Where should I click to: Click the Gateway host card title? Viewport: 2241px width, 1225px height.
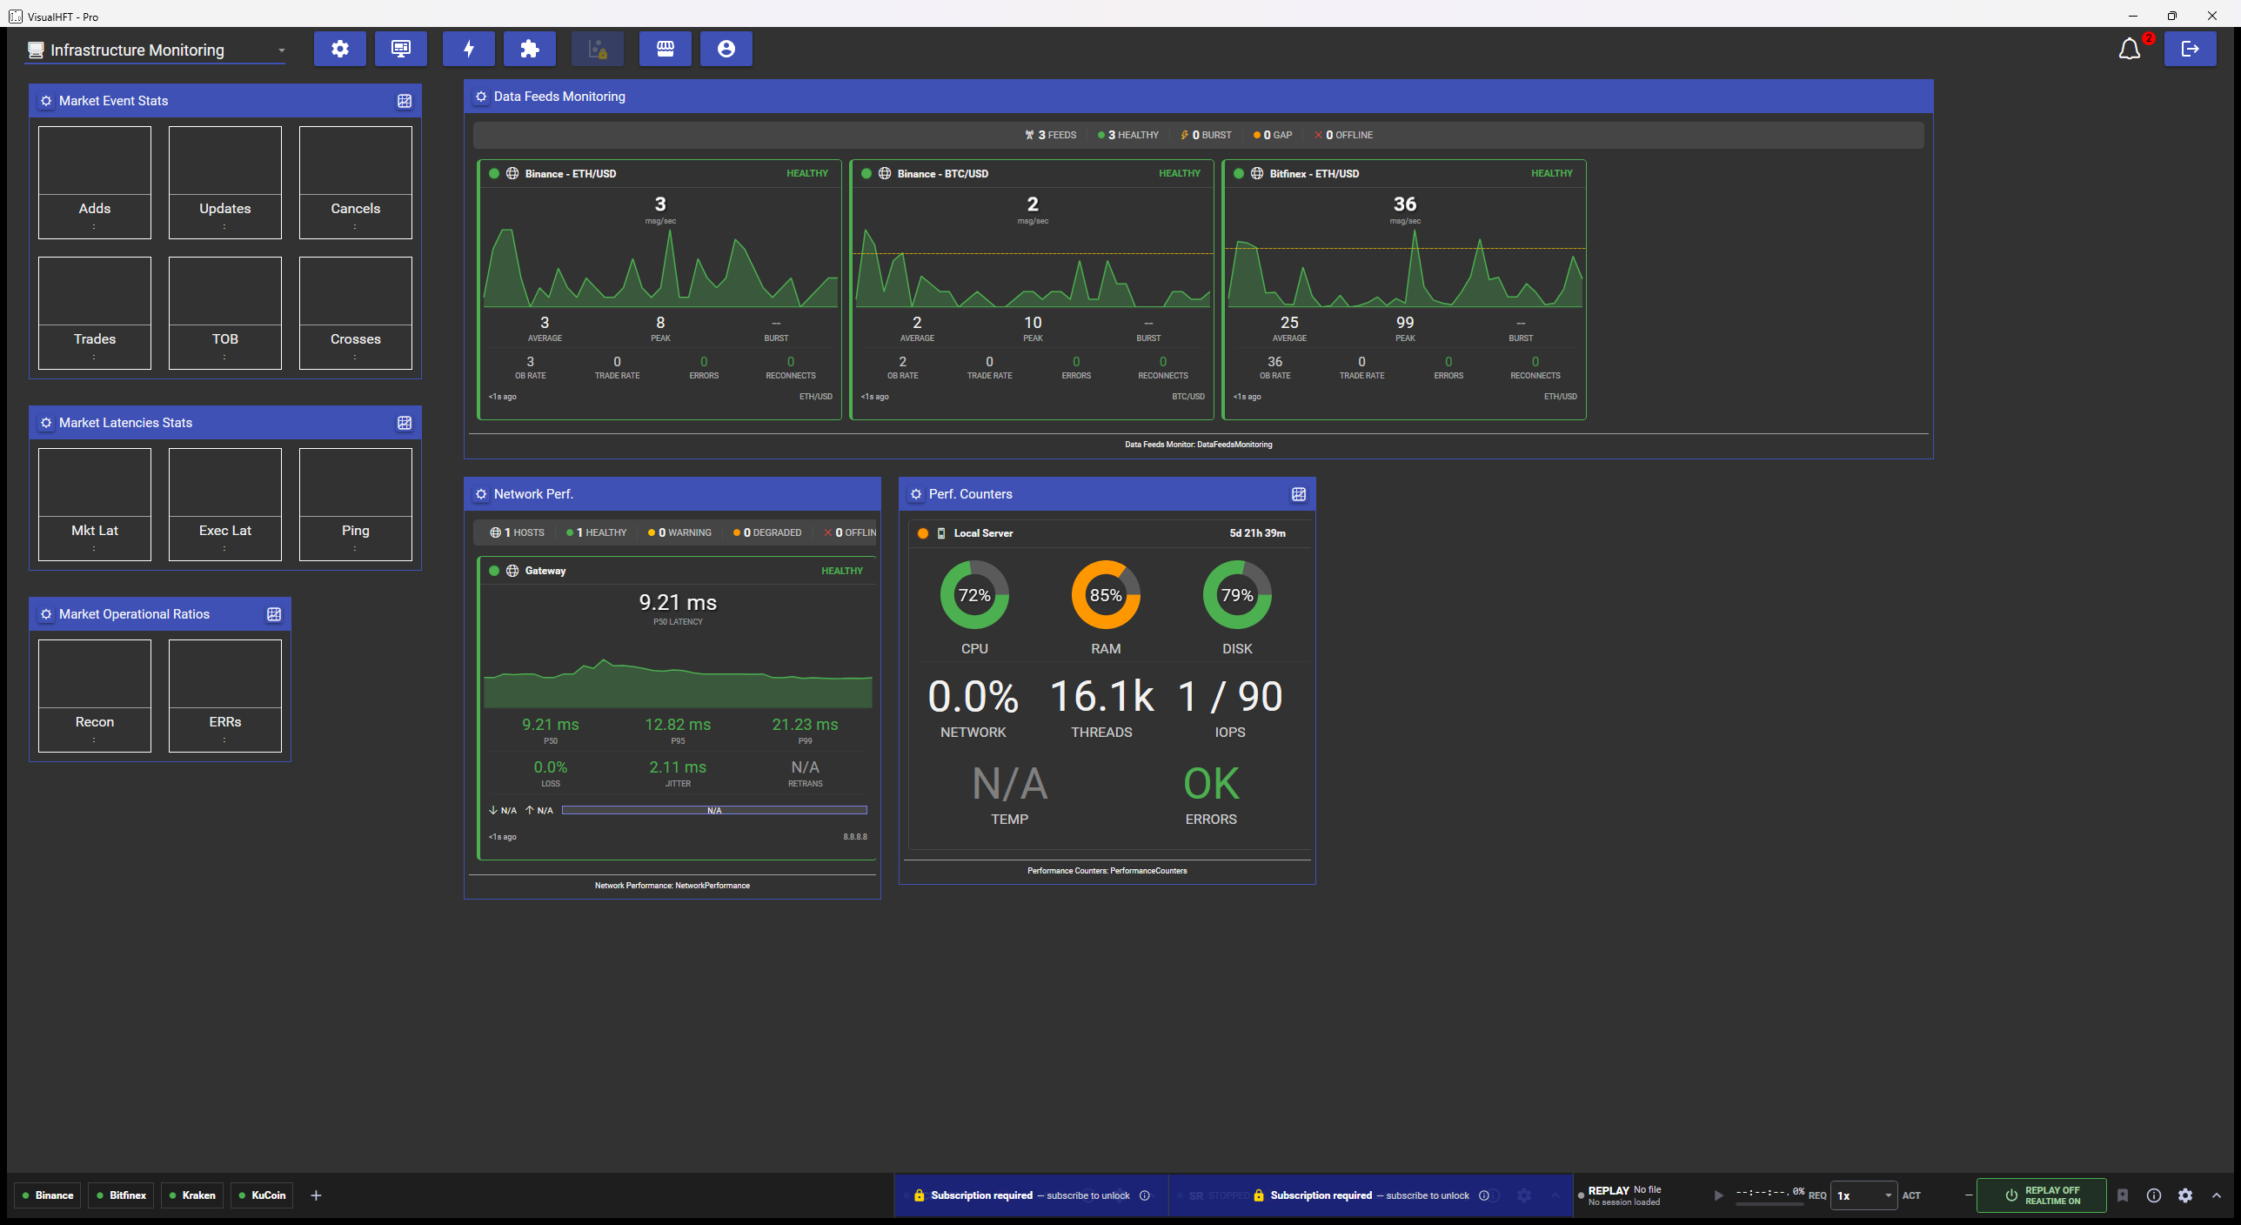pos(545,571)
